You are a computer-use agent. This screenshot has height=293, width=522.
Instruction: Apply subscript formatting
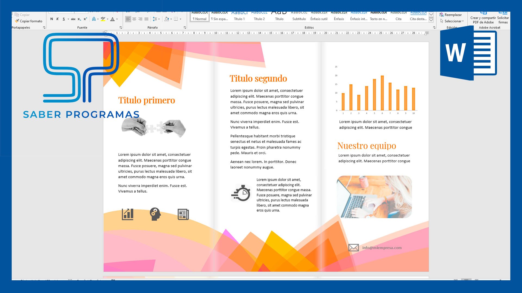pyautogui.click(x=79, y=19)
